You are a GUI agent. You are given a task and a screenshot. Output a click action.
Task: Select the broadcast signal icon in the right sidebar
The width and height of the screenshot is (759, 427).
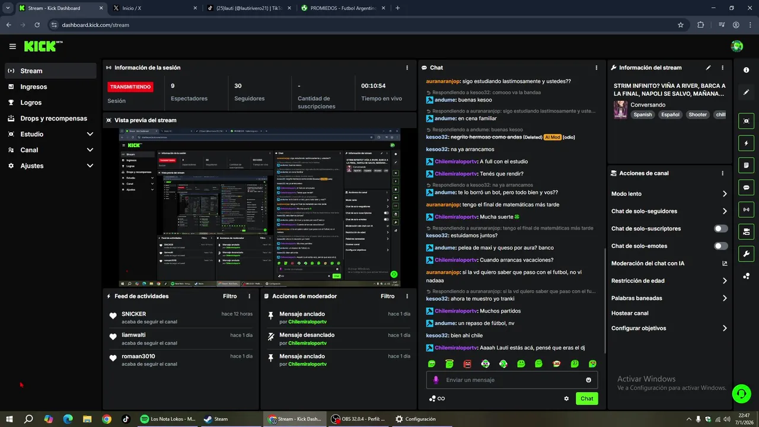[746, 209]
